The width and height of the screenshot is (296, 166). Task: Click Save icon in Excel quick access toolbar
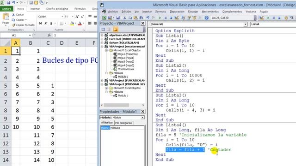tap(8, 3)
